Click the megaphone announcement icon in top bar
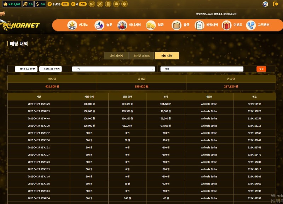 click(x=92, y=4)
